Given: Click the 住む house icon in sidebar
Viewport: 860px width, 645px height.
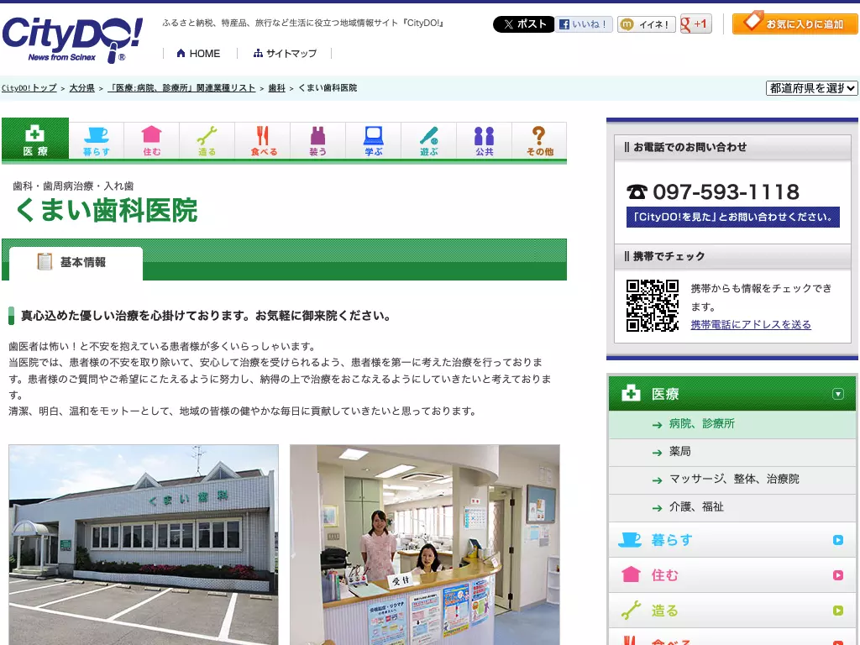Looking at the screenshot, I should (x=631, y=574).
